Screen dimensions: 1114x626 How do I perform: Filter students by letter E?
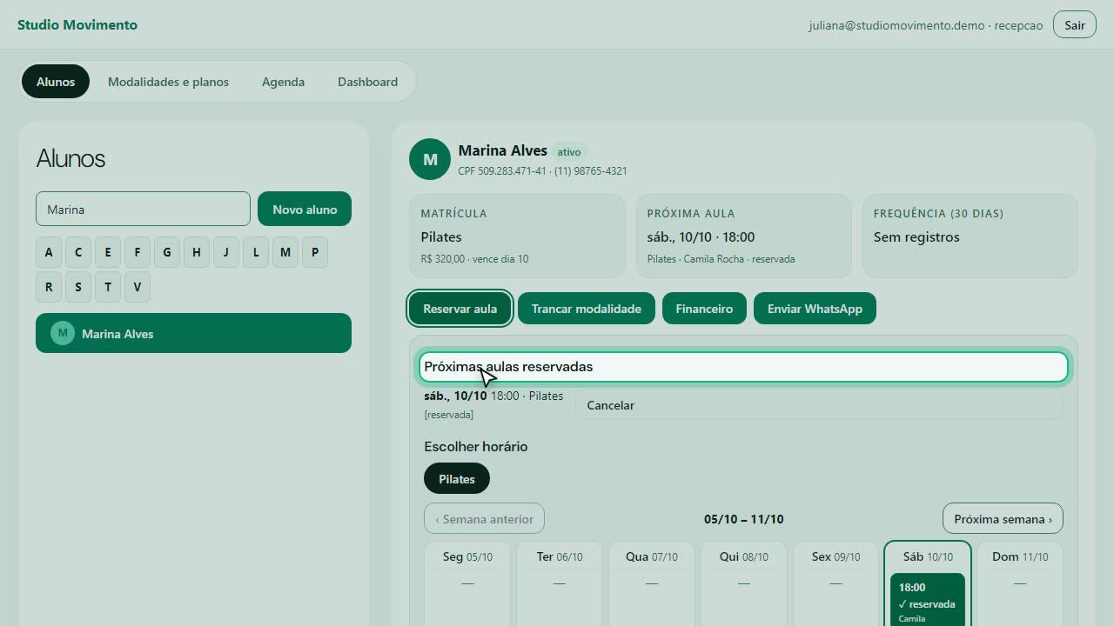[x=108, y=252]
